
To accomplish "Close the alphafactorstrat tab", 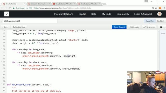I will tap(24, 4).
